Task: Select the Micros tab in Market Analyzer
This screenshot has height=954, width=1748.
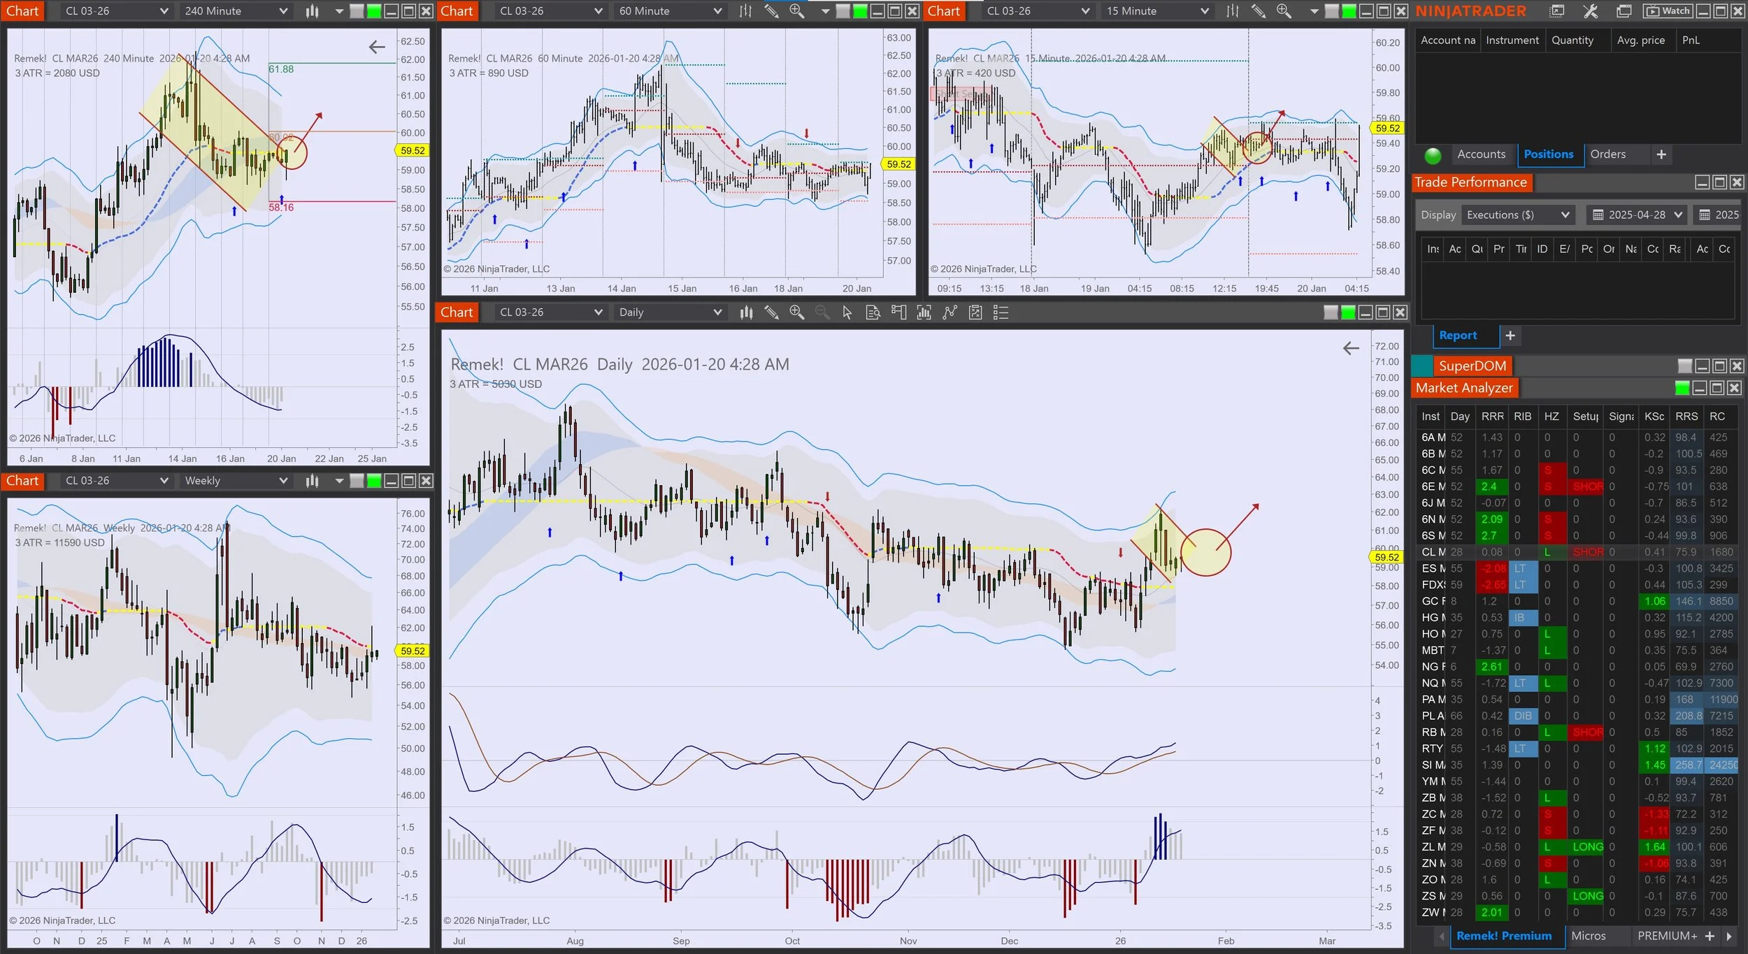Action: 1588,936
